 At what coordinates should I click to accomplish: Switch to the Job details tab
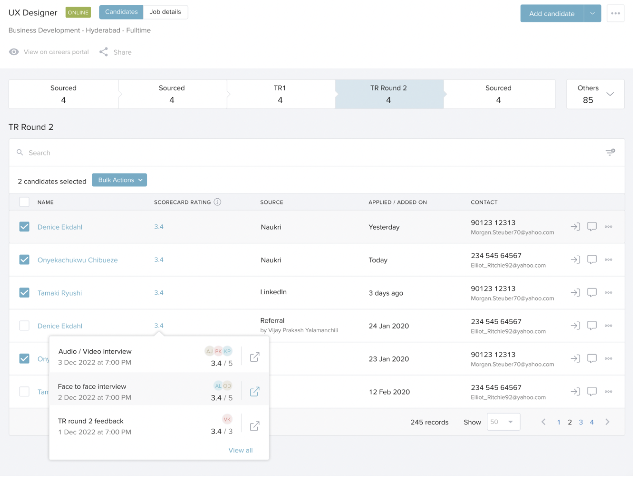(x=166, y=12)
